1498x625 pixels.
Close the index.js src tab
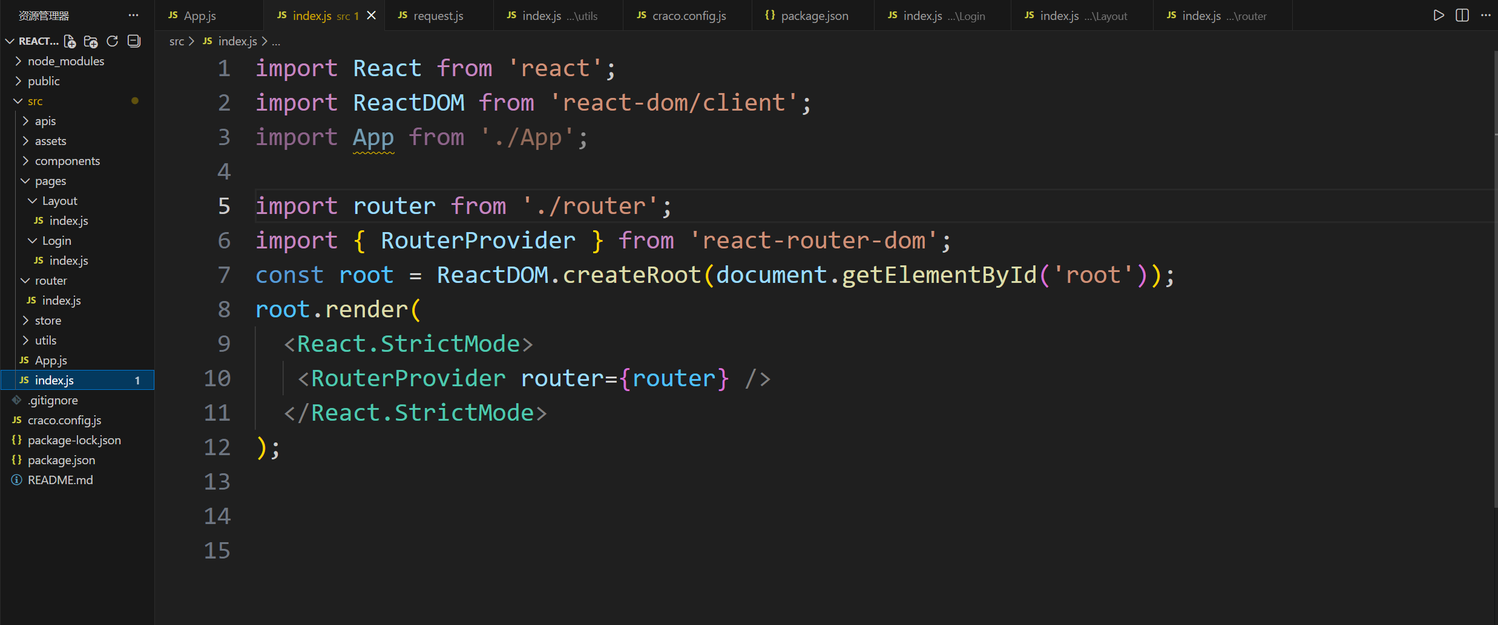[x=372, y=15]
